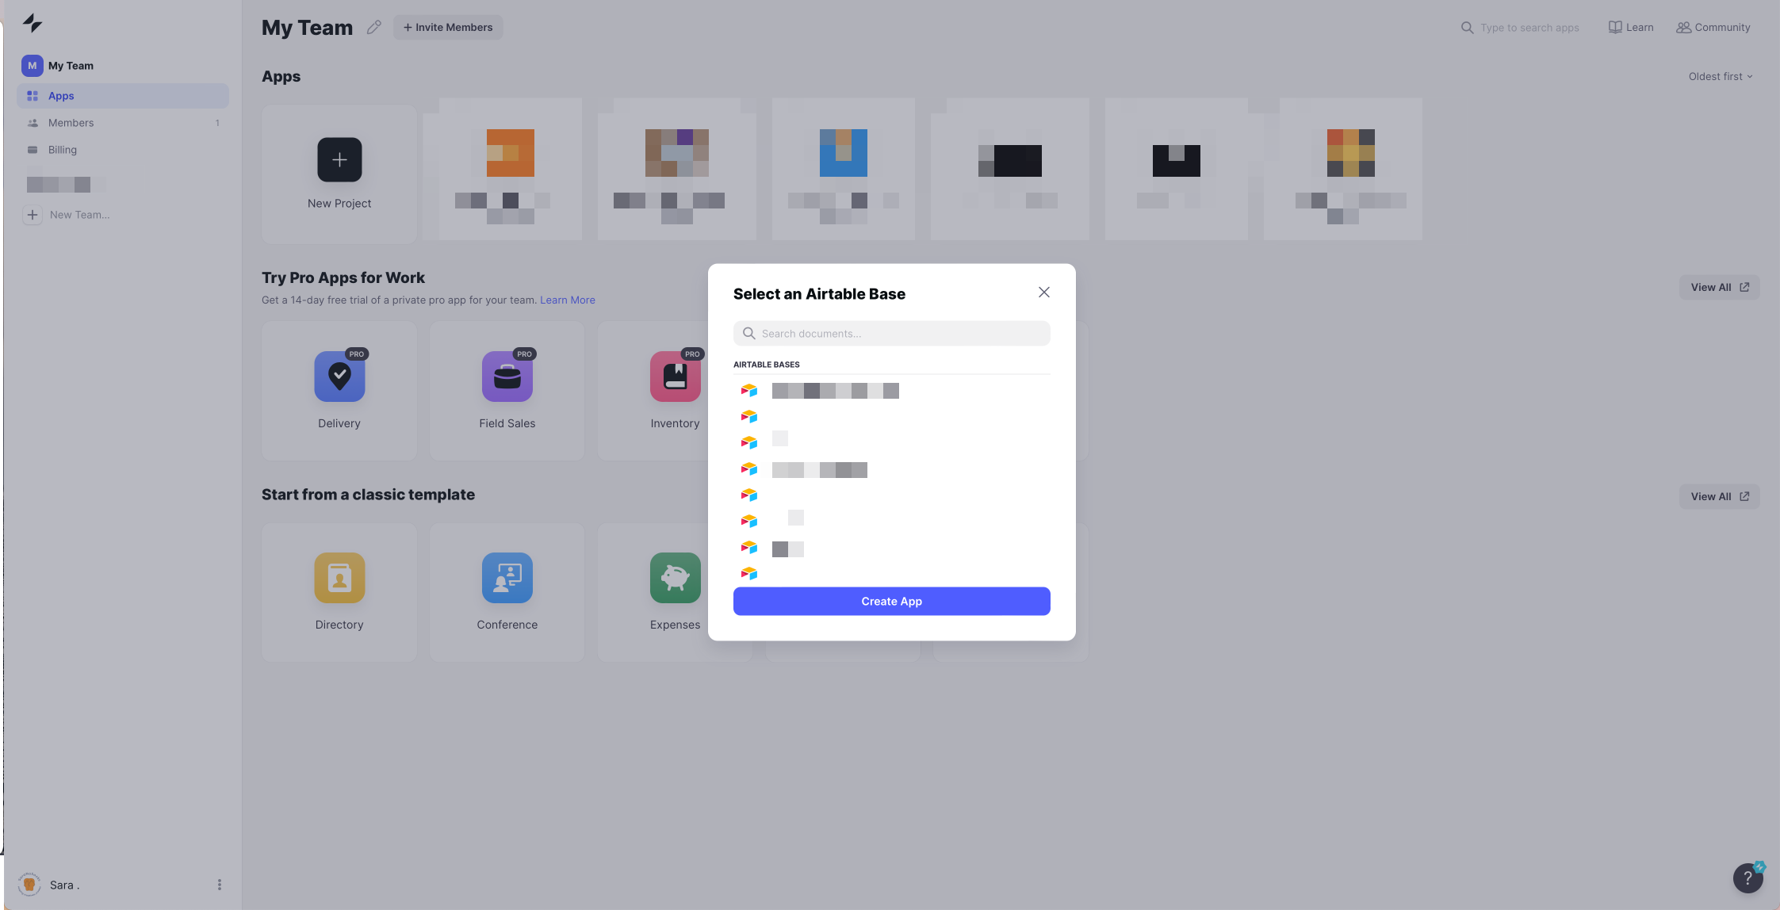Open the Oldest first sort dropdown

[1721, 77]
